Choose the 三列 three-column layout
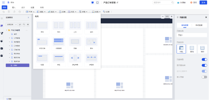 [x=75, y=27]
